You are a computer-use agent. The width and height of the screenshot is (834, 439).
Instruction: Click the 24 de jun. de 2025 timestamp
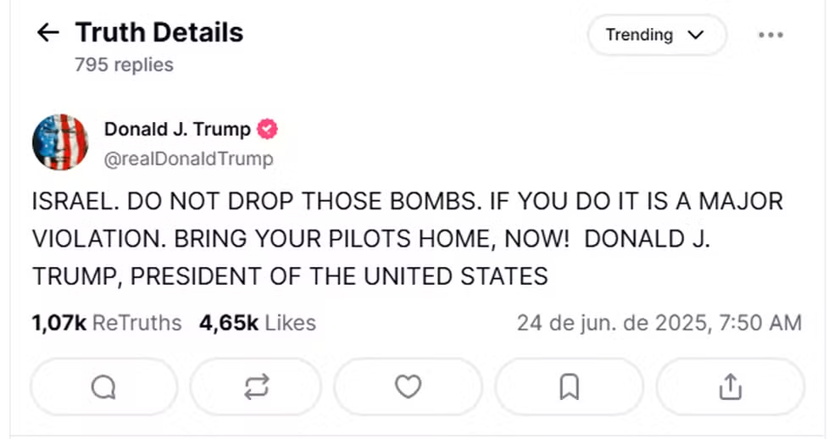click(x=659, y=323)
